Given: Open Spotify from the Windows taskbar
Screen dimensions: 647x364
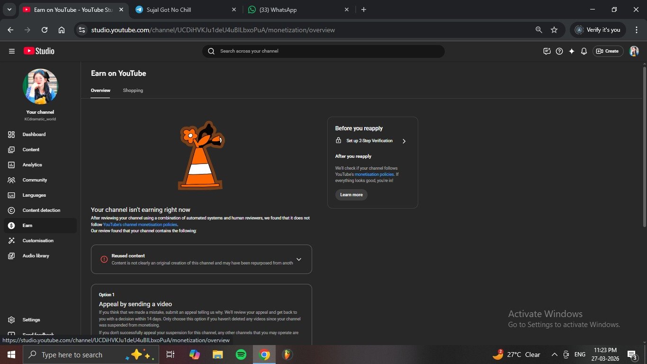Looking at the screenshot, I should point(241,355).
